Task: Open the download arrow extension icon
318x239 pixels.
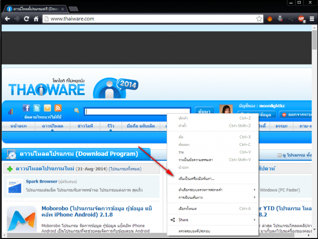Action: (x=280, y=19)
